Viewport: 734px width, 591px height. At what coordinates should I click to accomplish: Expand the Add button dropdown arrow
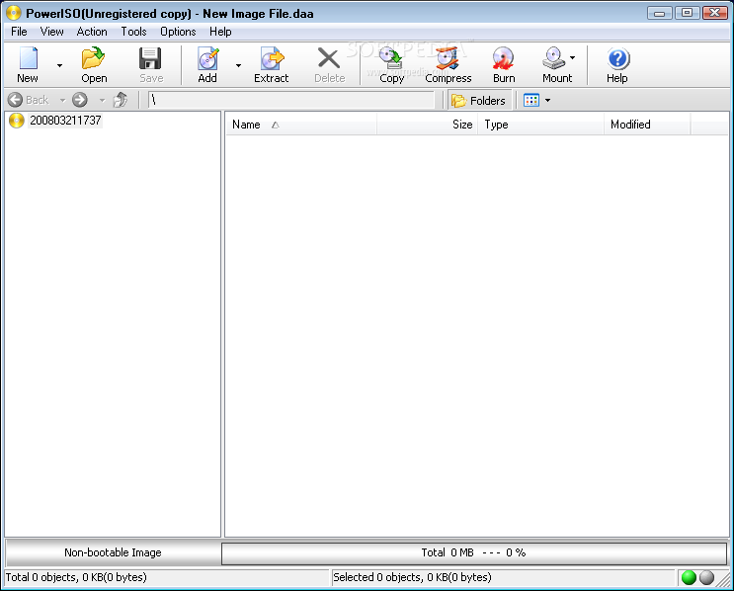(x=238, y=65)
